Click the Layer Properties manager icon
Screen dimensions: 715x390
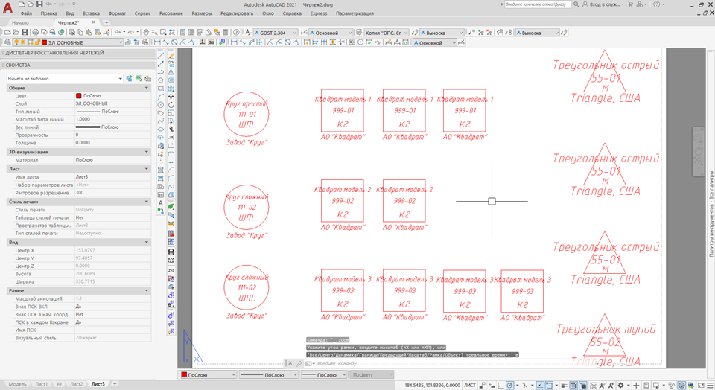pyautogui.click(x=7, y=42)
